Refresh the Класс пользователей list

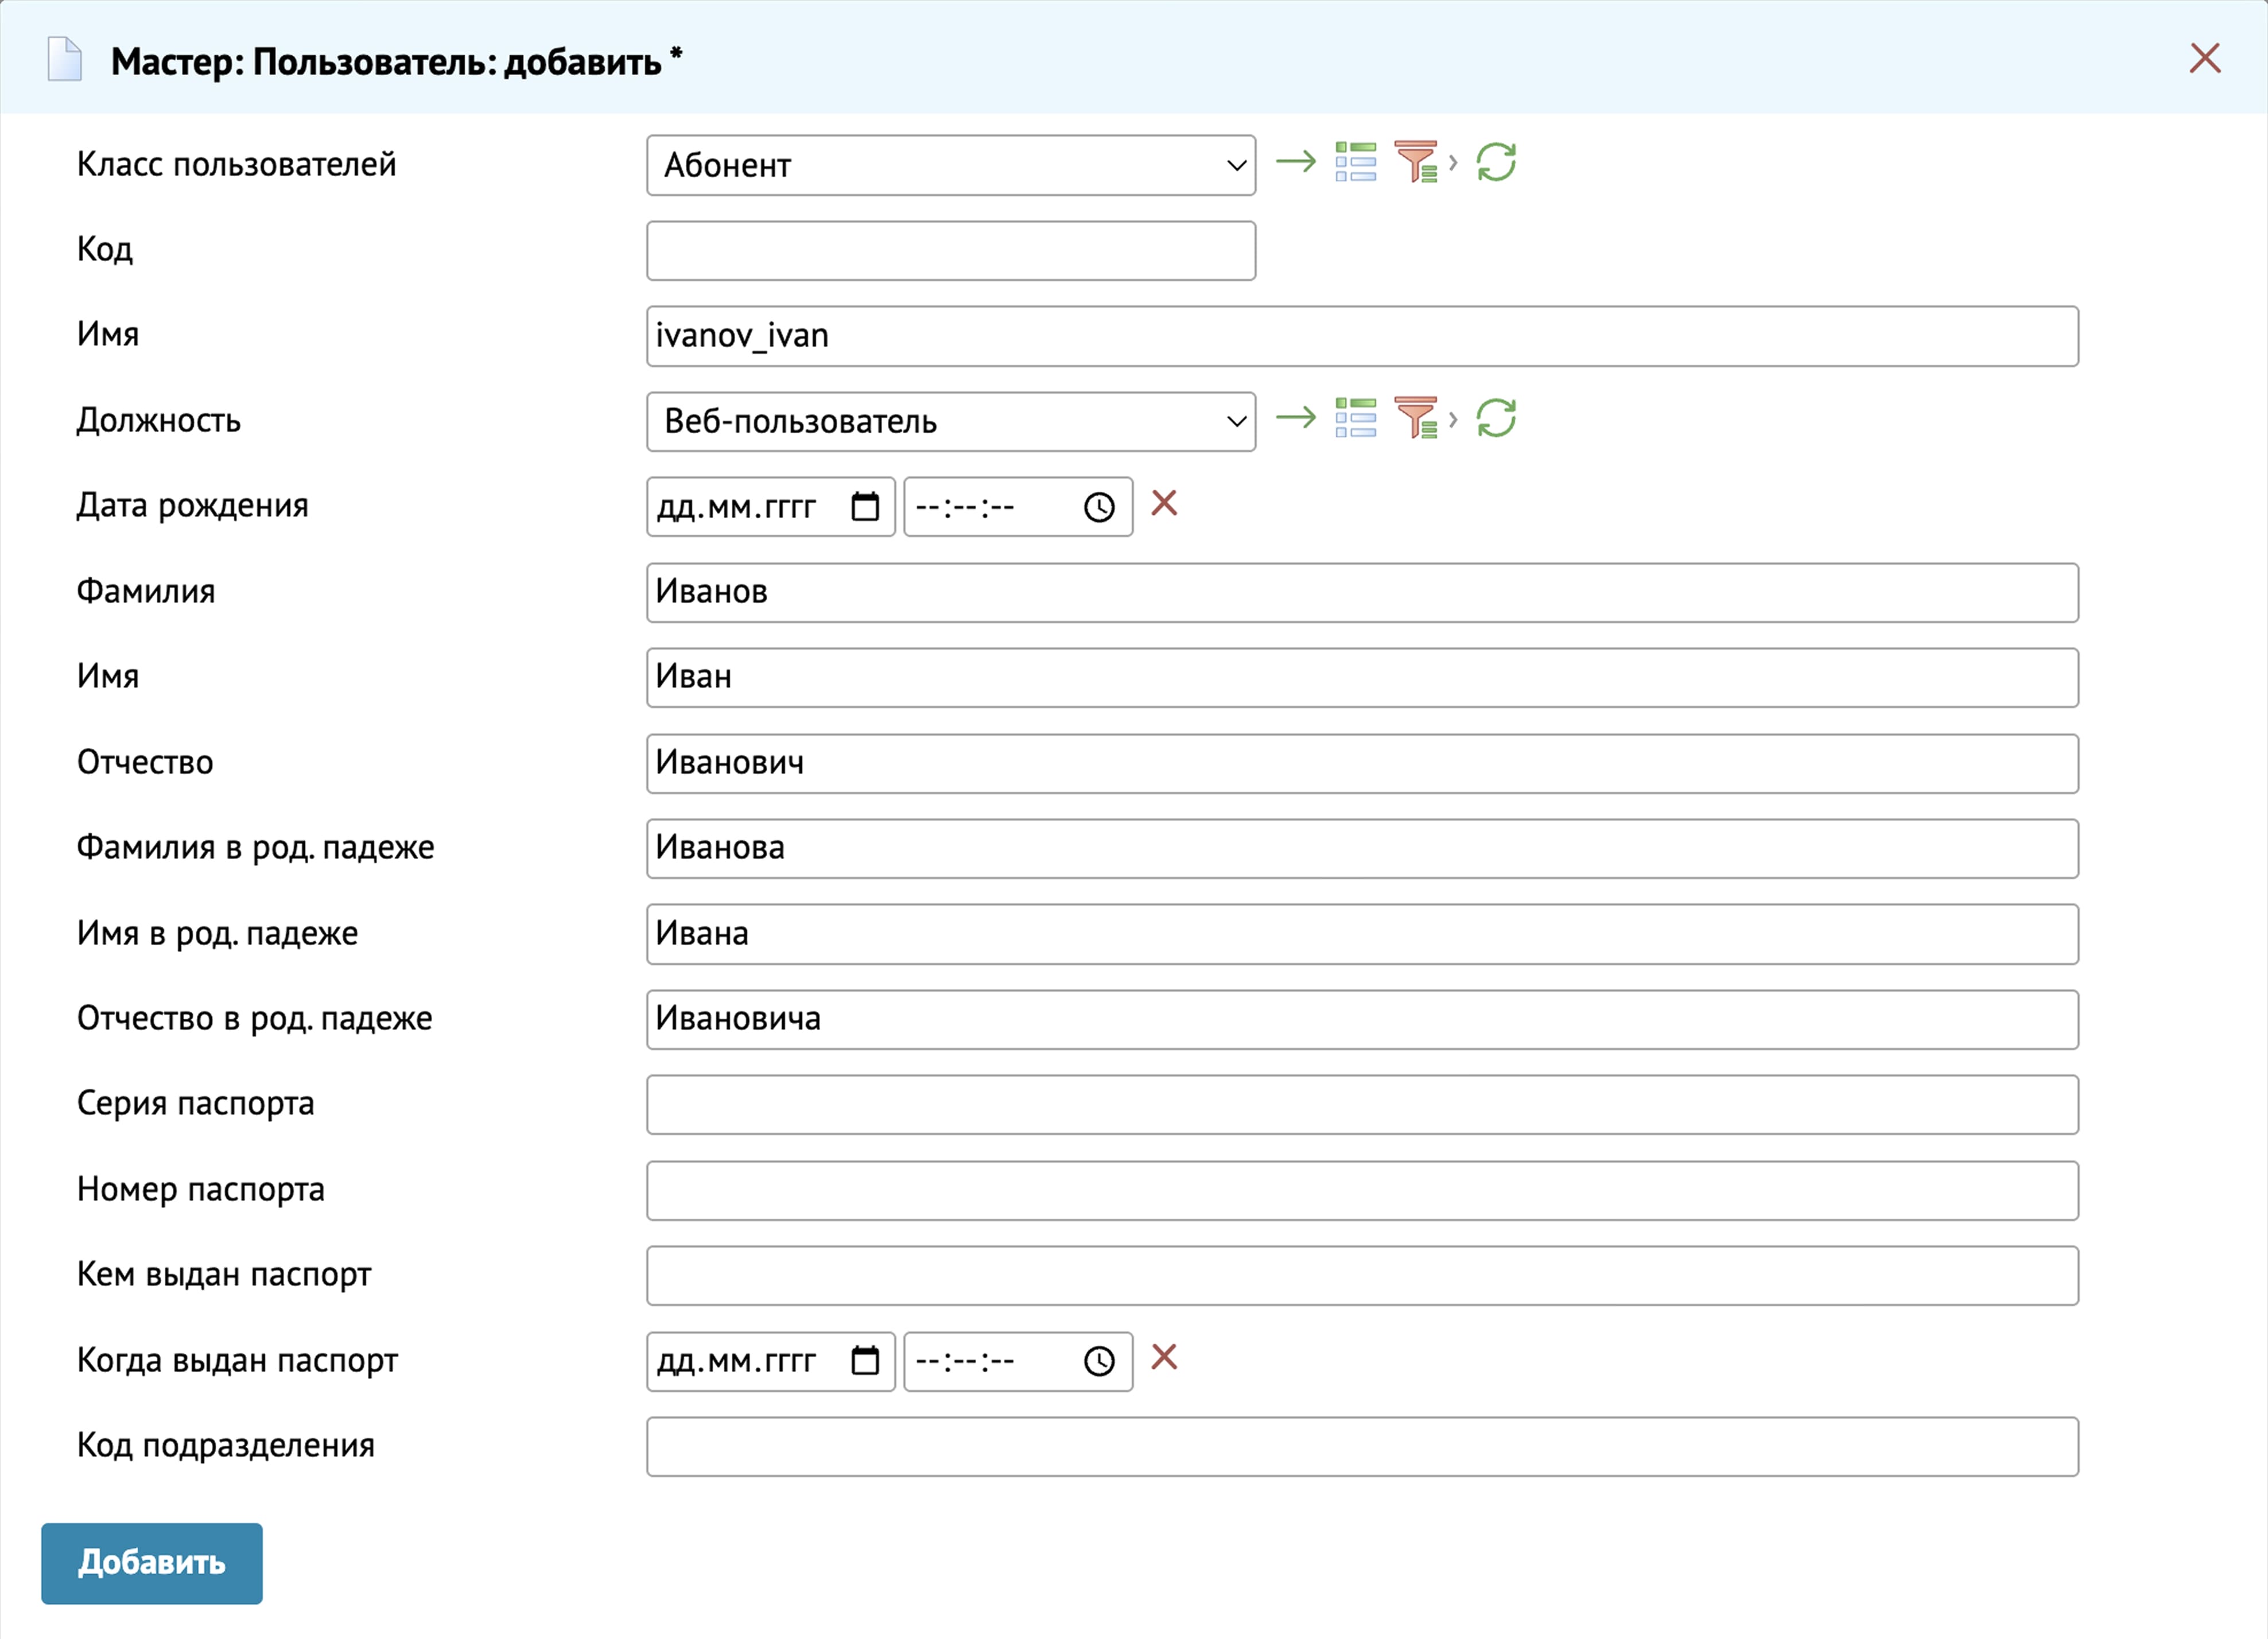(x=1496, y=162)
